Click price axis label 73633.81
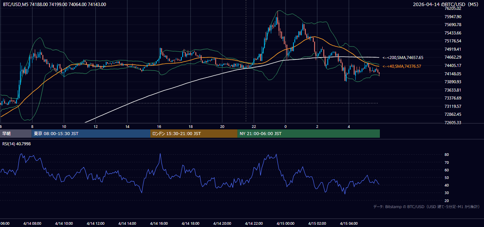 tap(453, 90)
